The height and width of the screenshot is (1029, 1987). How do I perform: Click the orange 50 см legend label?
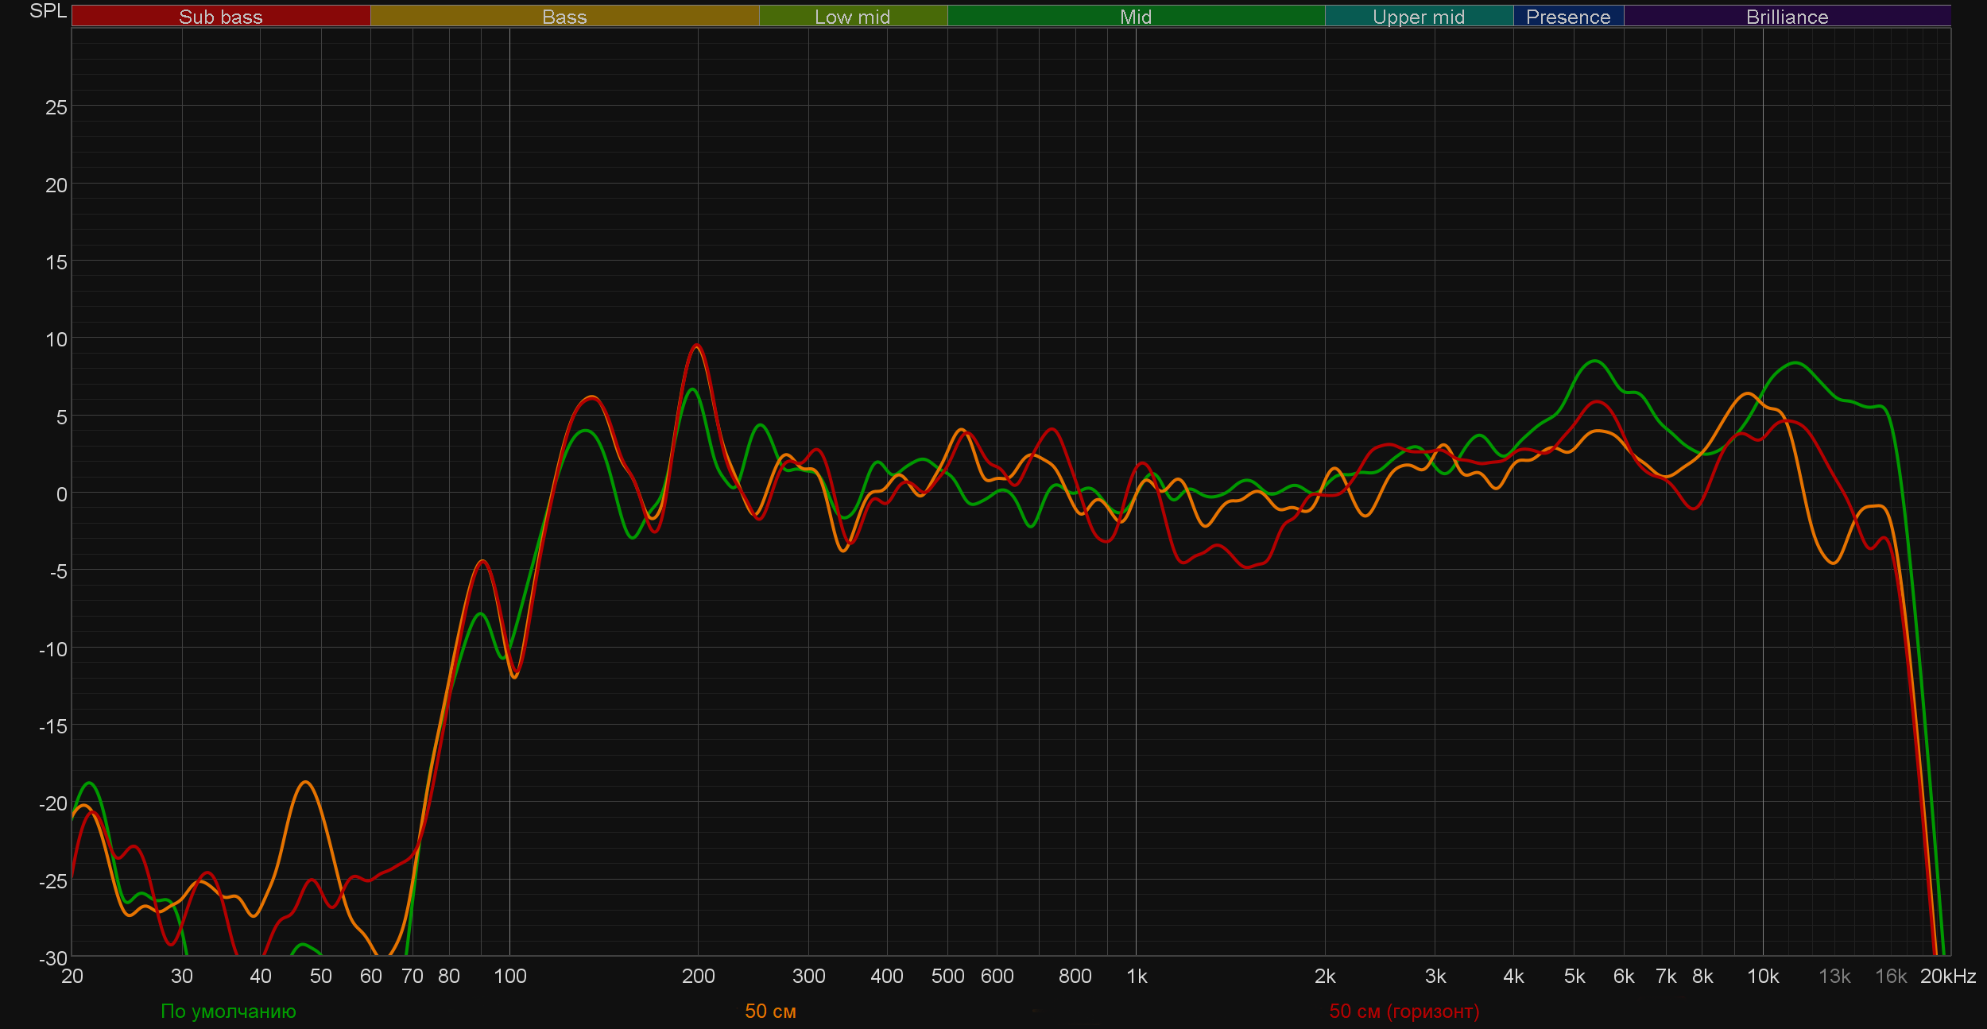770,1011
